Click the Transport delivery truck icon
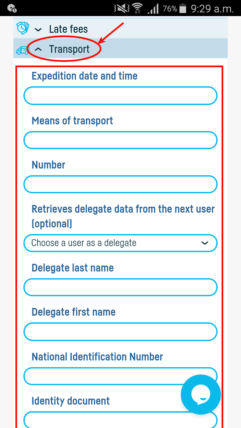 point(22,50)
